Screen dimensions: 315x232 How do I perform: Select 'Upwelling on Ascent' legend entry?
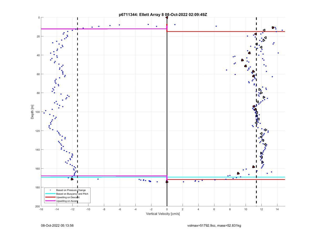tap(67, 201)
